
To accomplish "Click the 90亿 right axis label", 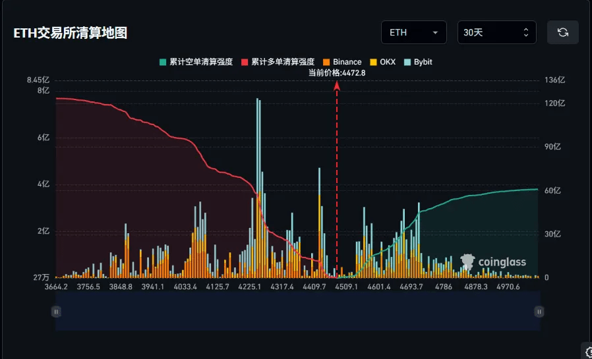I will pos(552,147).
